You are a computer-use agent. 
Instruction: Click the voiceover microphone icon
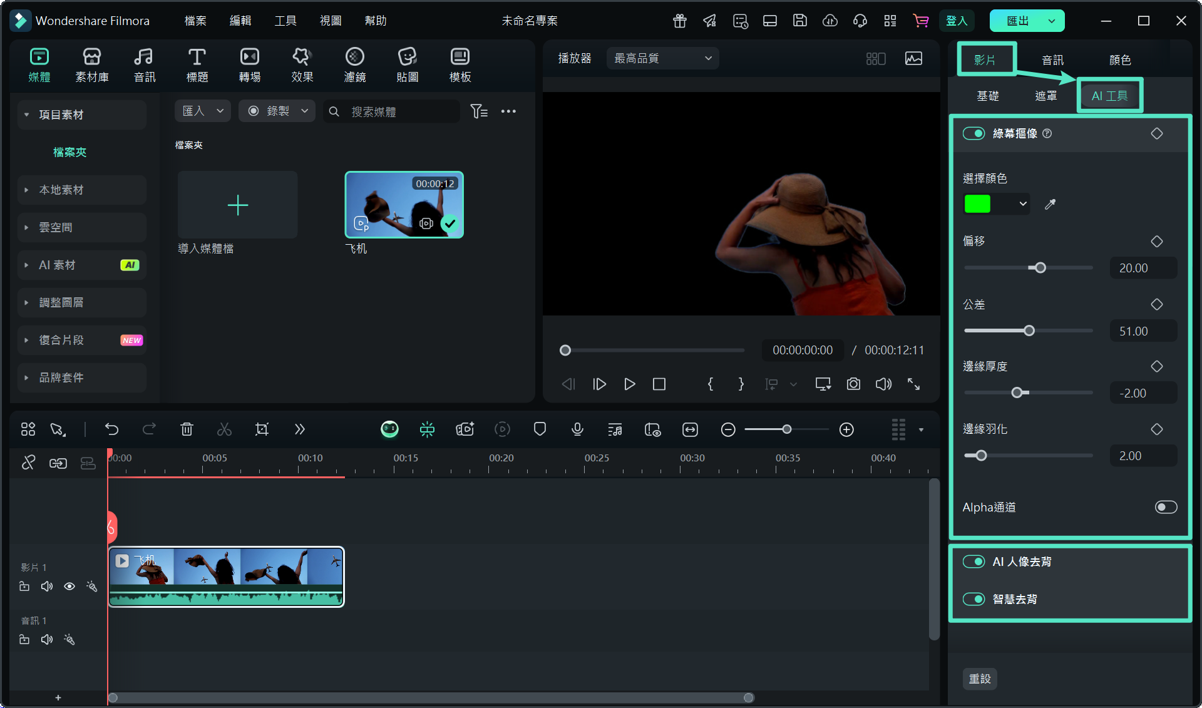577,429
